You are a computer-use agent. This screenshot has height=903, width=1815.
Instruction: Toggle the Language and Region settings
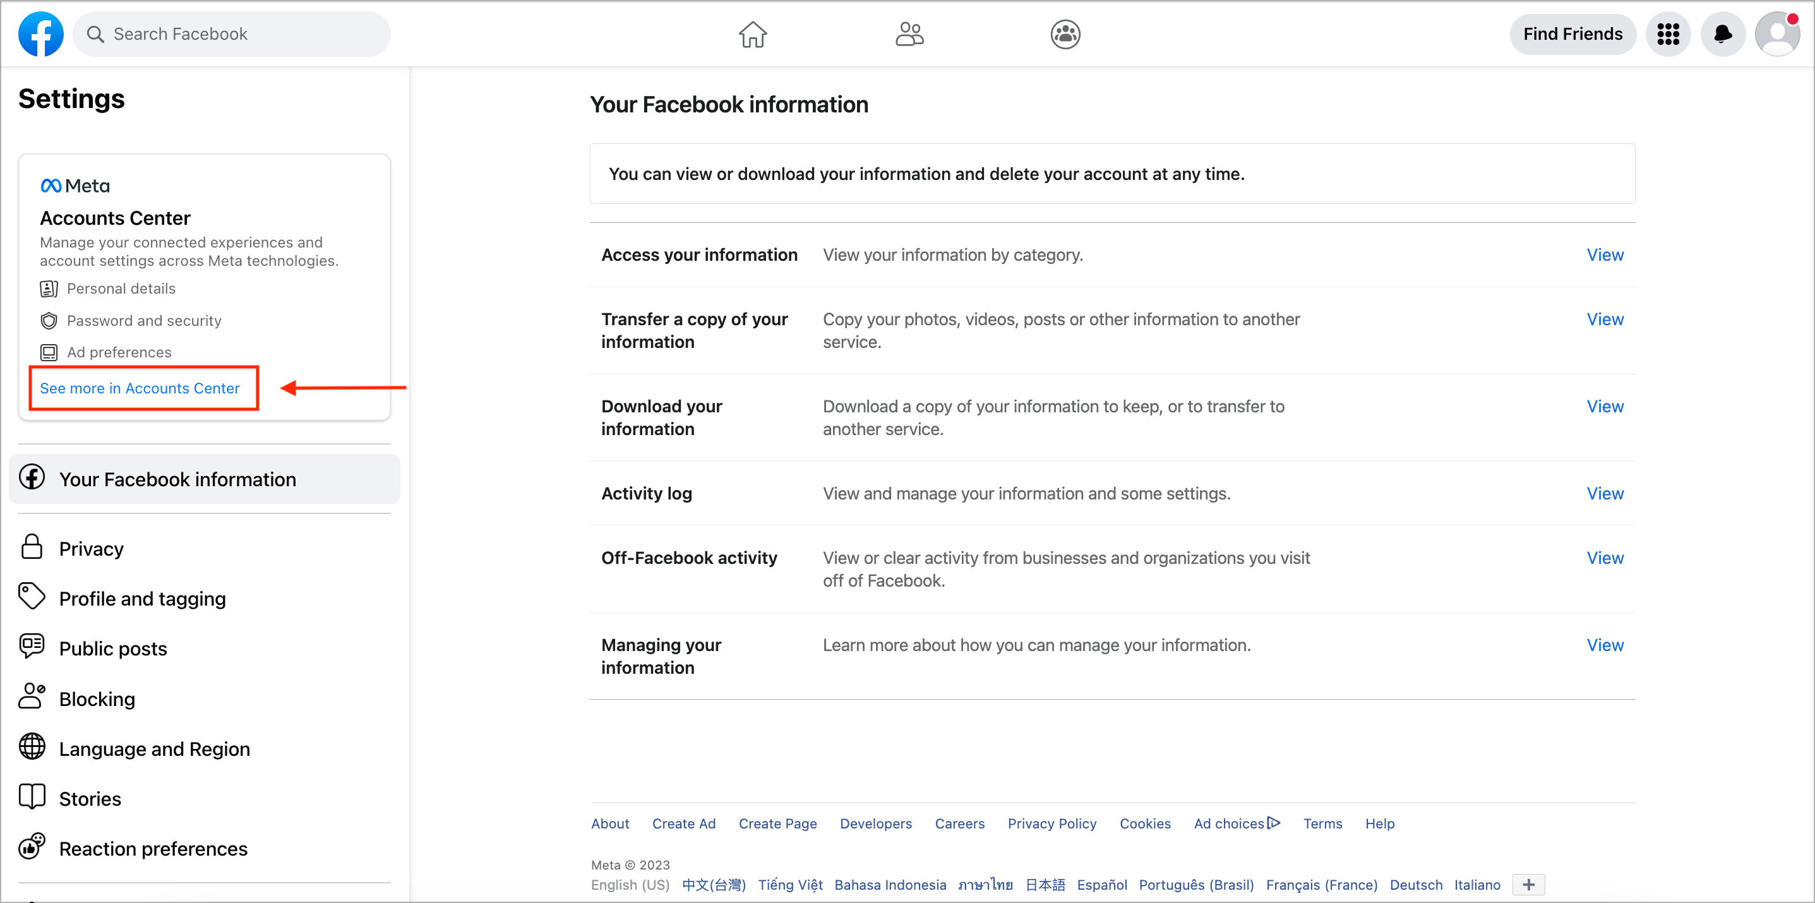(155, 748)
